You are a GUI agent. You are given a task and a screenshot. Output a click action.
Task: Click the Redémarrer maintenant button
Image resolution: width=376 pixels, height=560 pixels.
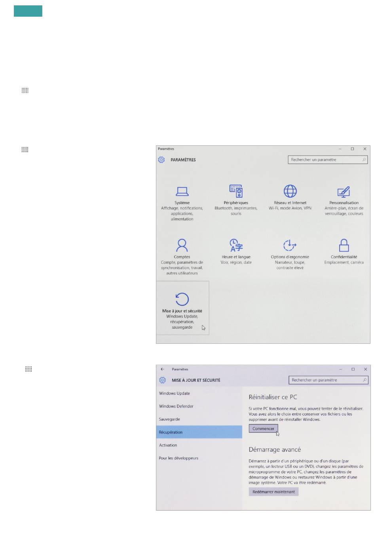pos(273,492)
